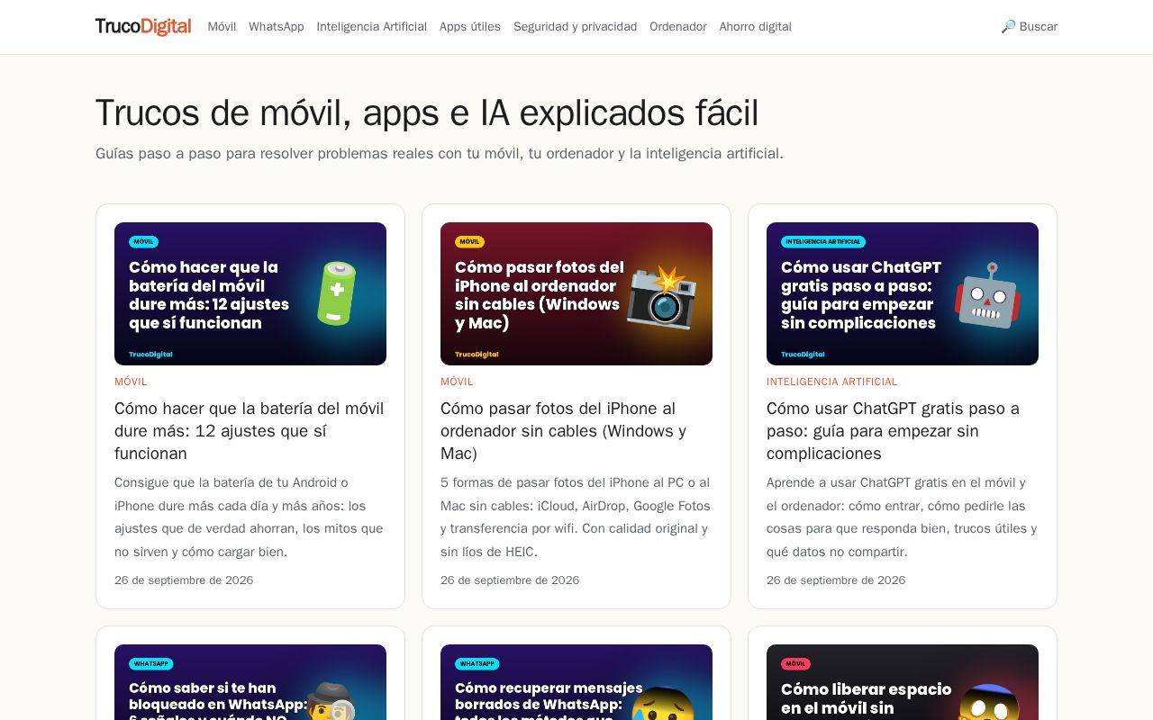Open the ChatGPT guide article thumbnail
The width and height of the screenshot is (1153, 720).
tap(903, 293)
